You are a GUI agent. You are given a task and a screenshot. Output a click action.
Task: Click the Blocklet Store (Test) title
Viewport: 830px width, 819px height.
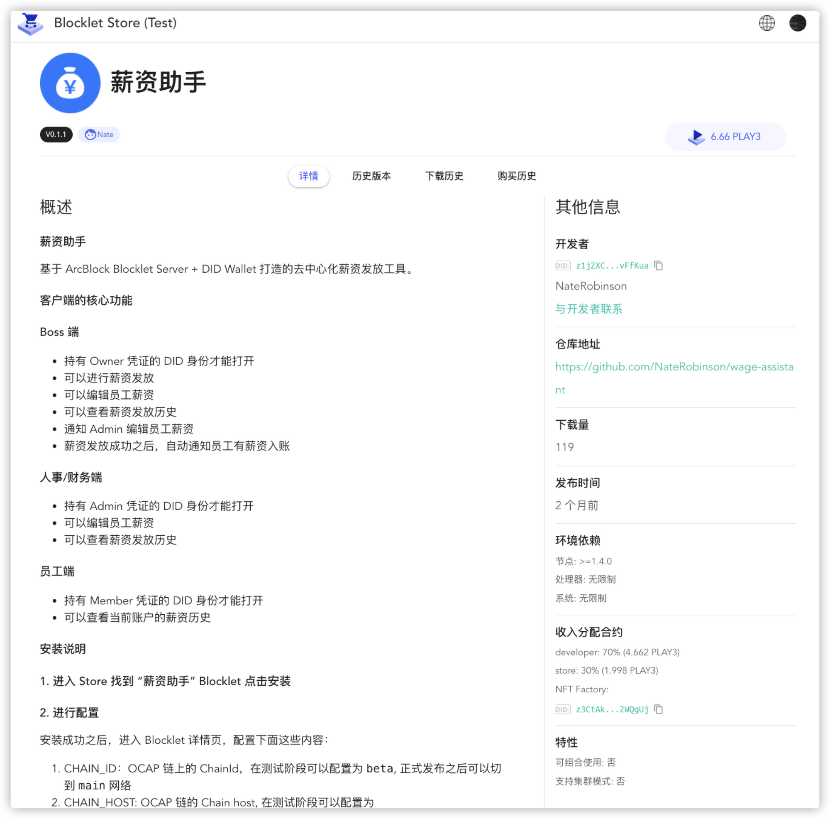[115, 23]
